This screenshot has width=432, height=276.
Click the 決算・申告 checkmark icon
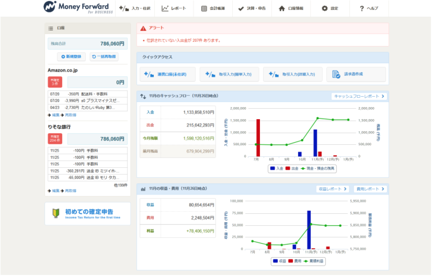point(241,9)
